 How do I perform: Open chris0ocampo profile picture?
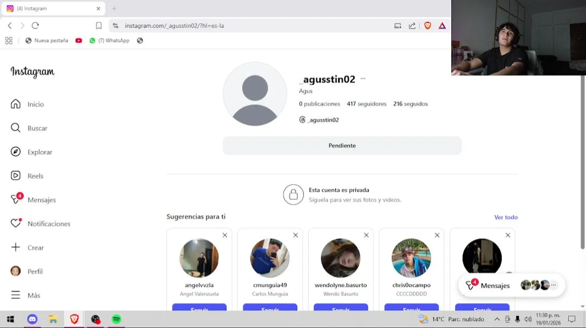pyautogui.click(x=411, y=258)
